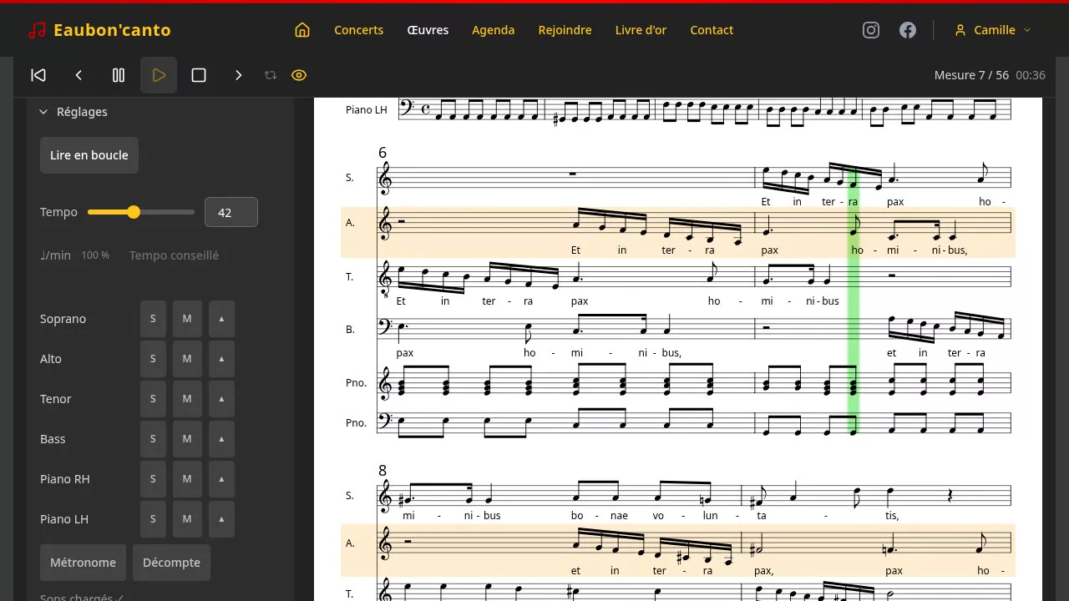The width and height of the screenshot is (1069, 601).
Task: Solo the Alto track
Action: point(153,359)
